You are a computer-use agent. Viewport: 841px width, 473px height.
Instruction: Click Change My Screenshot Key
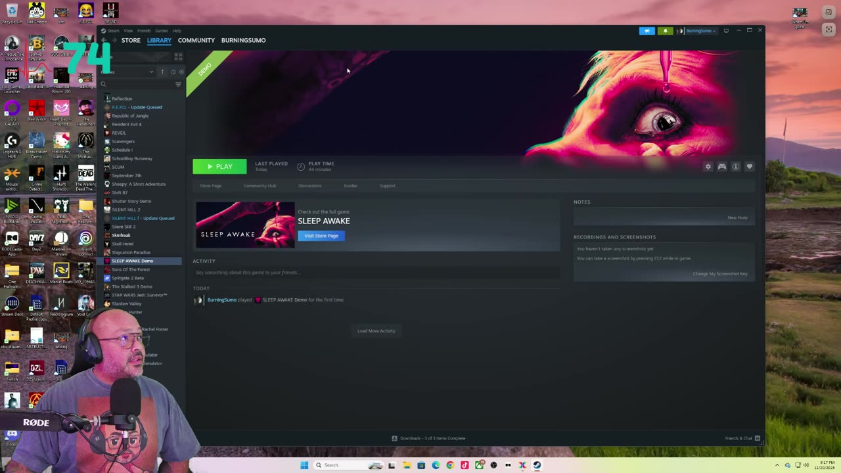(x=720, y=274)
